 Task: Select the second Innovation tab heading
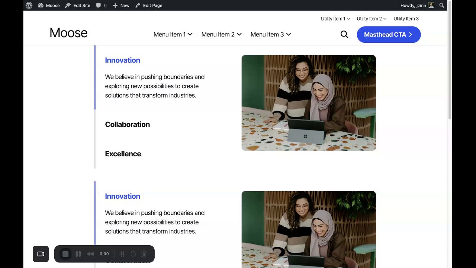pos(122,196)
